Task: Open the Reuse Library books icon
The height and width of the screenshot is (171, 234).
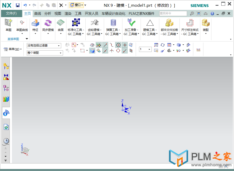Action: [6, 99]
